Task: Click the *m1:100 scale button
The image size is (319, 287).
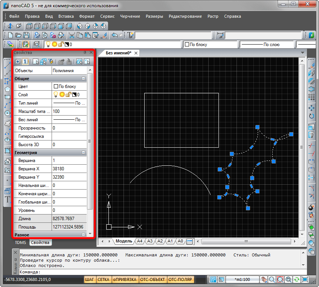Action: click(242, 279)
